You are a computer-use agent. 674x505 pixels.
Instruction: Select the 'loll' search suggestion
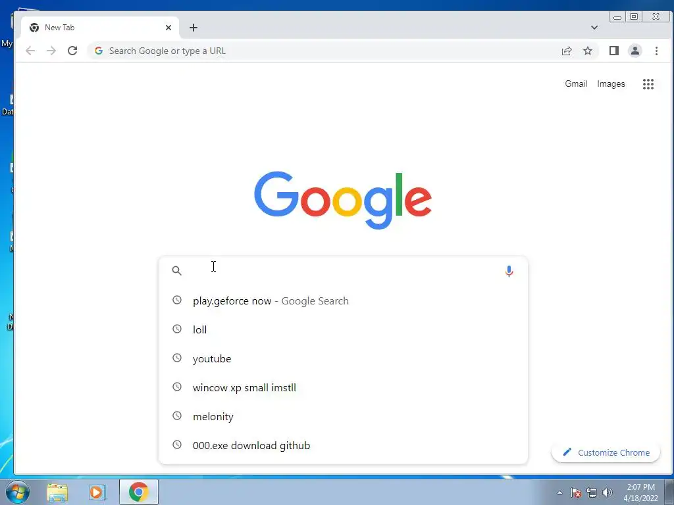point(343,329)
